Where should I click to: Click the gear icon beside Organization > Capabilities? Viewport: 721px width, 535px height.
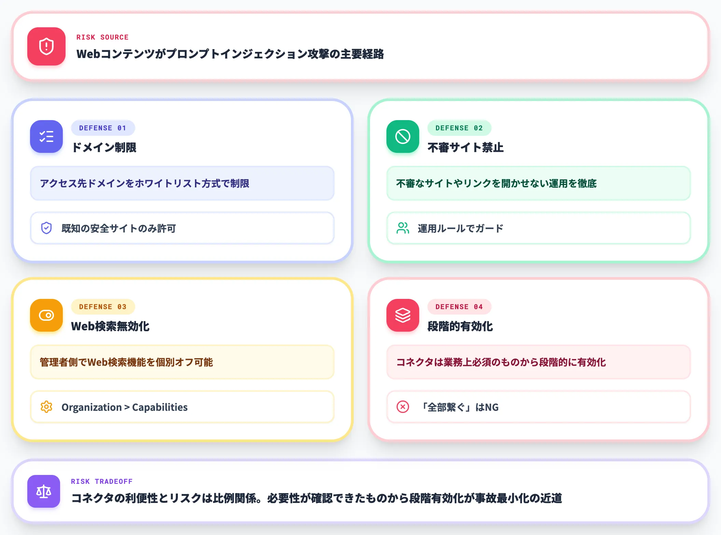click(46, 407)
